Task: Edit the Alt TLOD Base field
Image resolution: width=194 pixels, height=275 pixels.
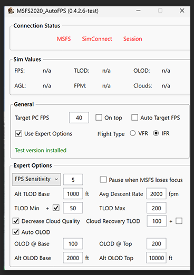Action: (x=73, y=193)
